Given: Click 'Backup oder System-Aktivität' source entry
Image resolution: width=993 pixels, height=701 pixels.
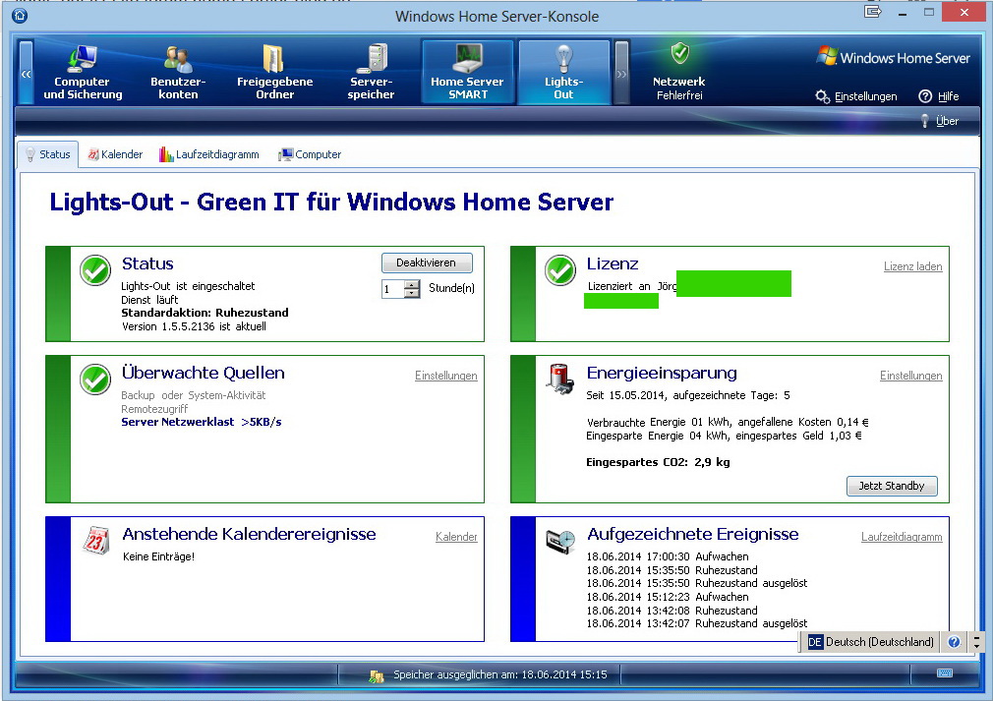Looking at the screenshot, I should [x=193, y=395].
